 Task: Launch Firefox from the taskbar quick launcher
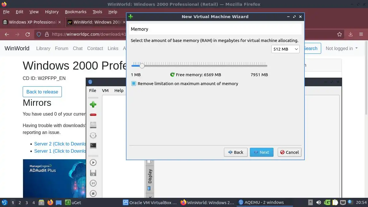pyautogui.click(x=50, y=202)
